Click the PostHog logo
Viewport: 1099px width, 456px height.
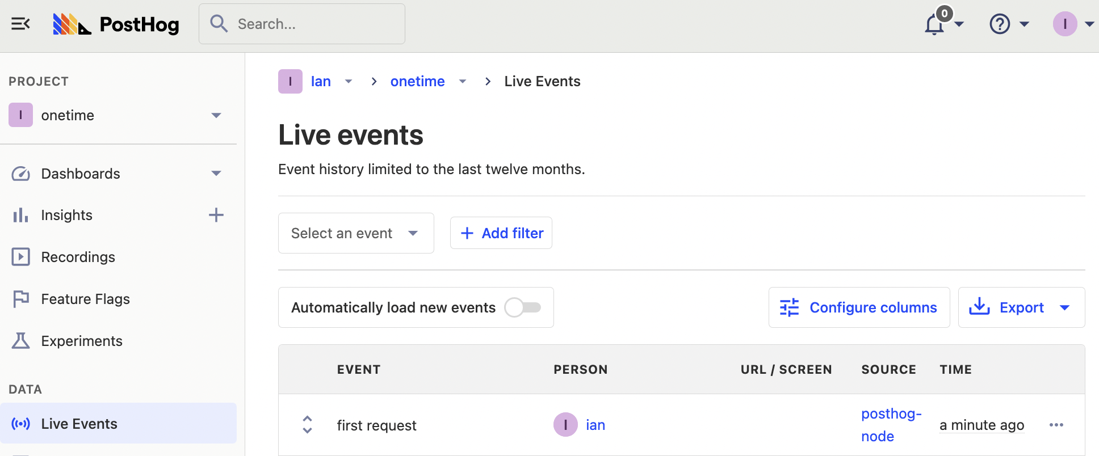point(116,24)
